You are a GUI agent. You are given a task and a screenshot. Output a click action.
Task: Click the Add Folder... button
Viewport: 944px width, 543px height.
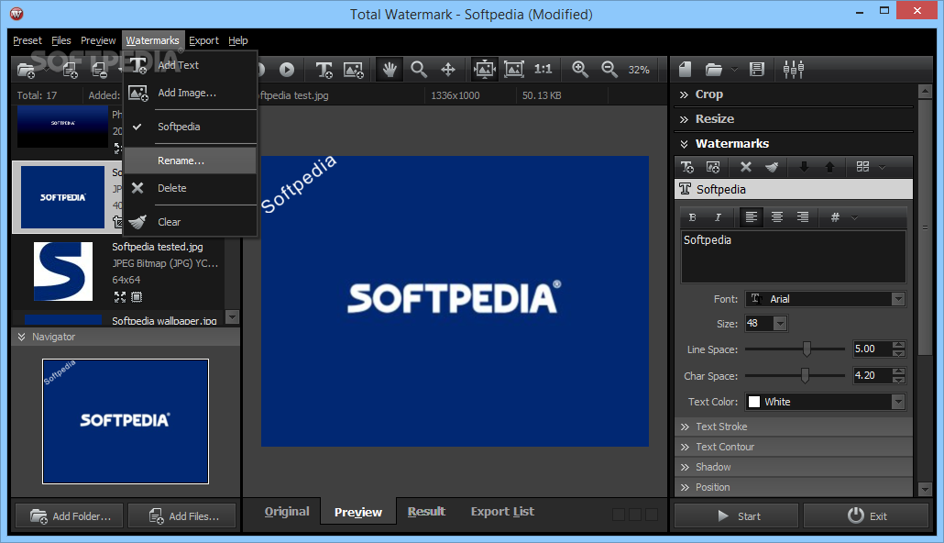pos(70,516)
